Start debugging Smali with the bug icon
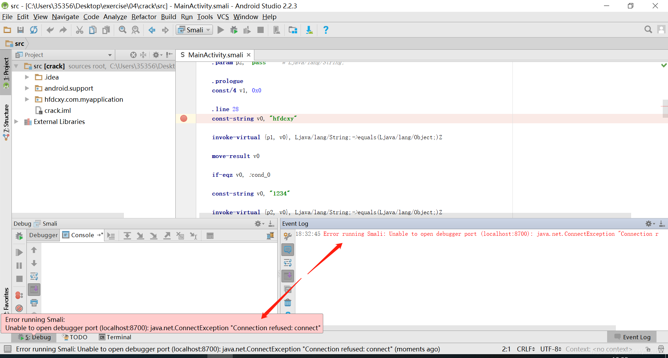 234,30
